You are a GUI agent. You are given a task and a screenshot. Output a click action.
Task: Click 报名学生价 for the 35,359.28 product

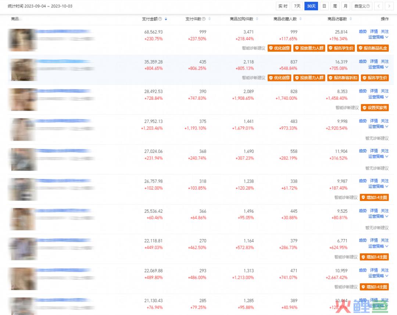click(x=375, y=78)
